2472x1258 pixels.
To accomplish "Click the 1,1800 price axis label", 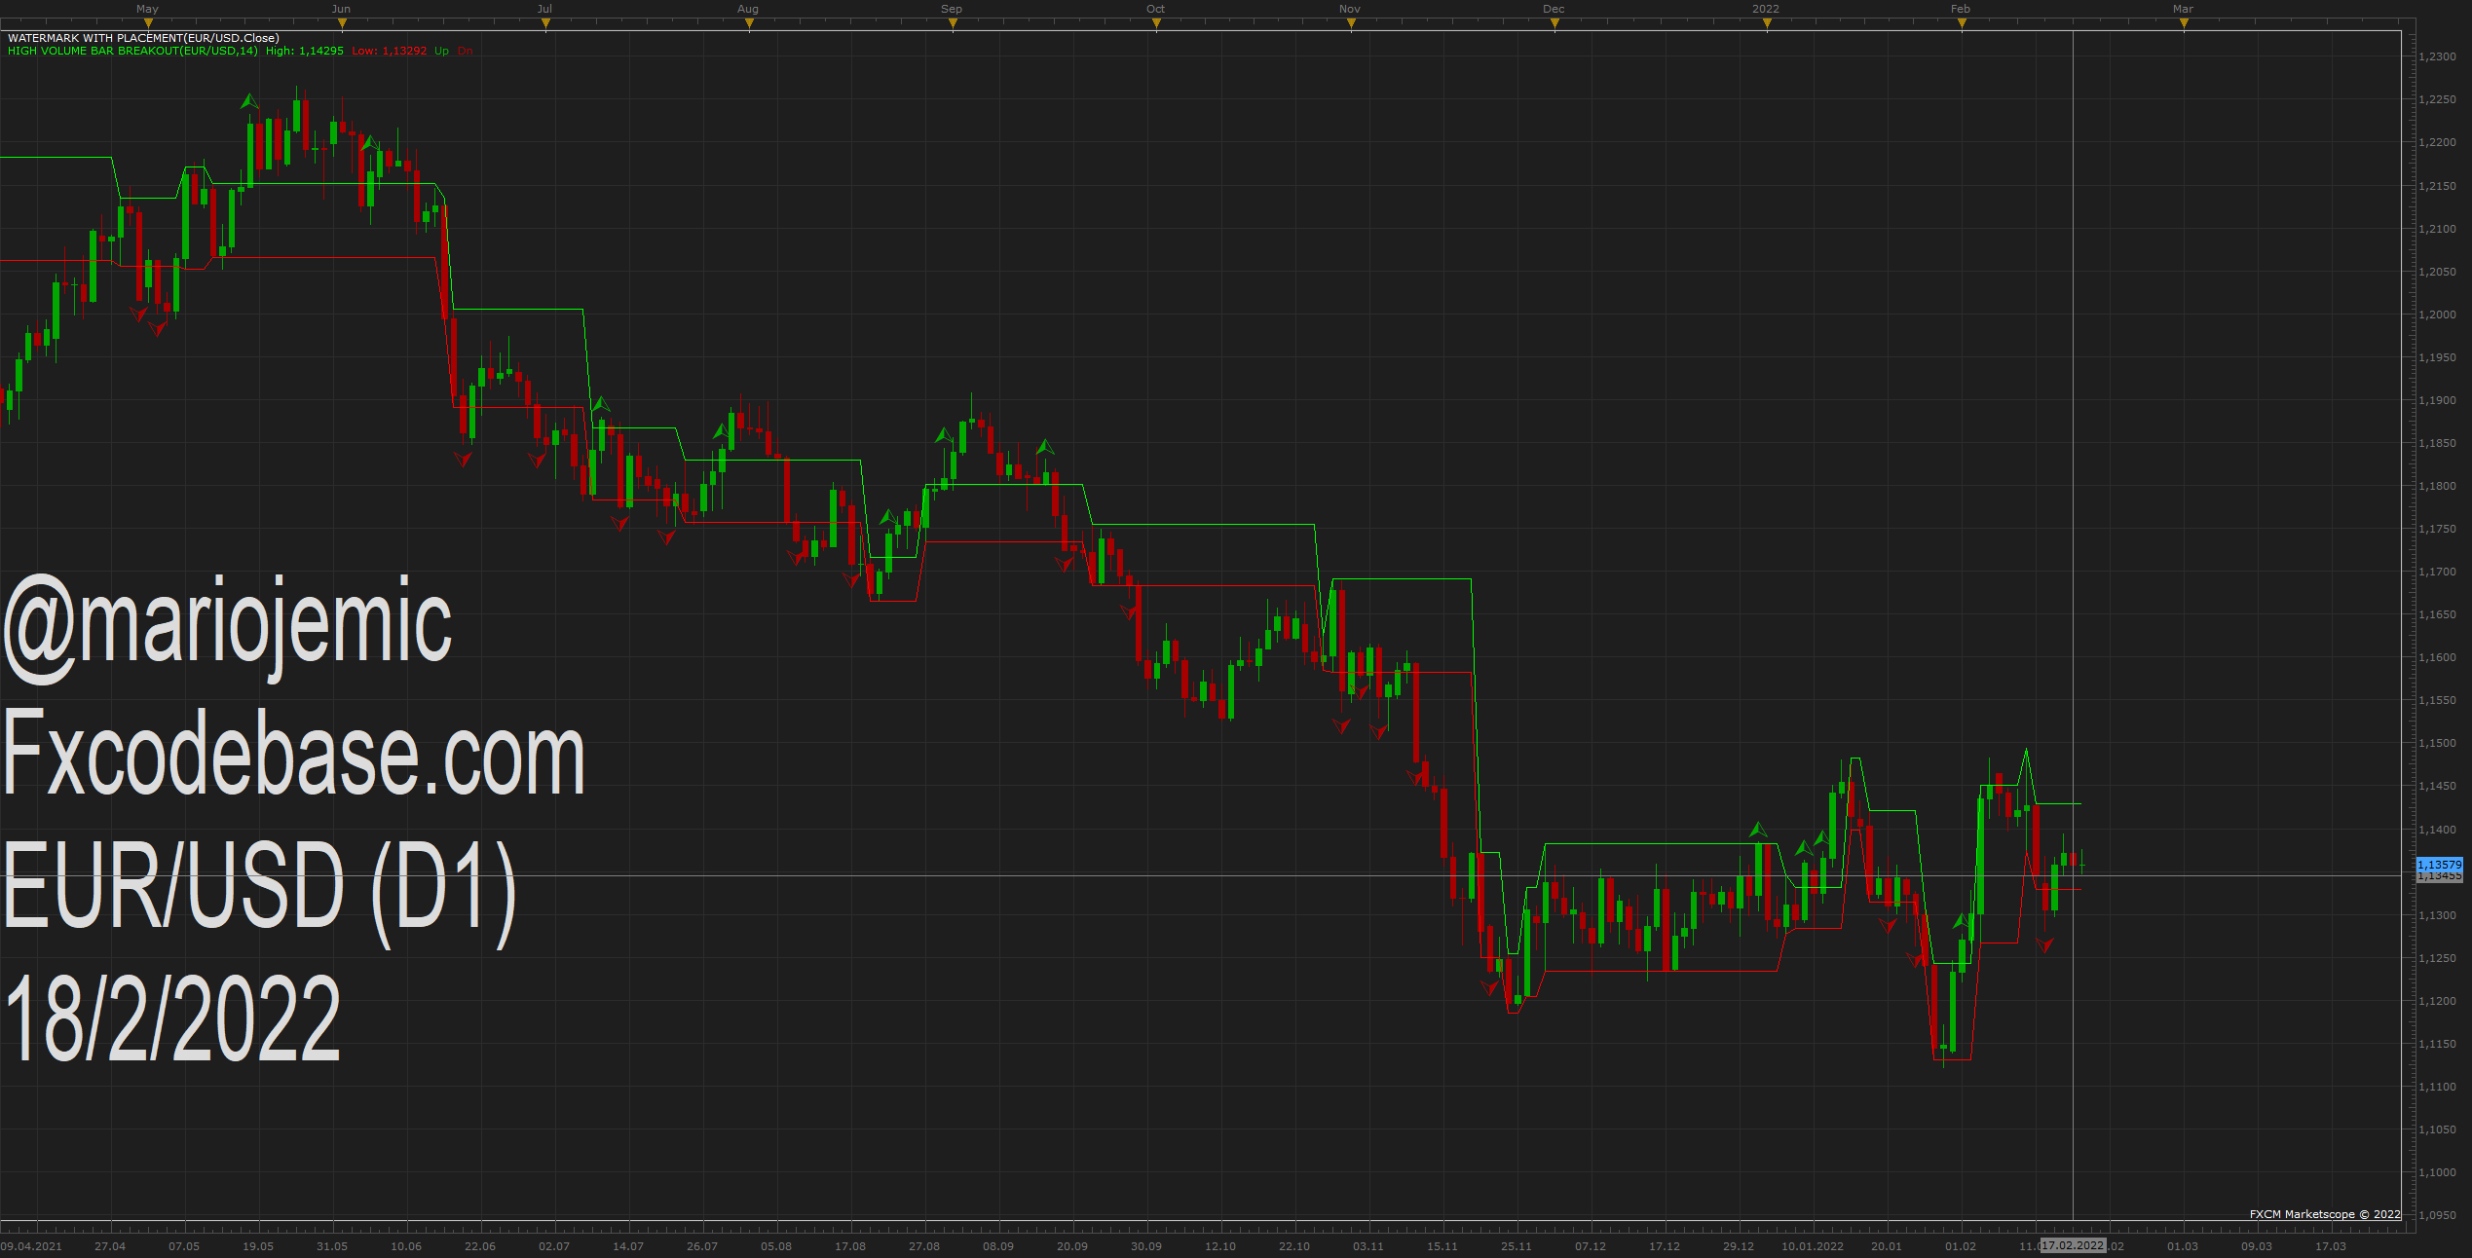I will tap(2437, 486).
